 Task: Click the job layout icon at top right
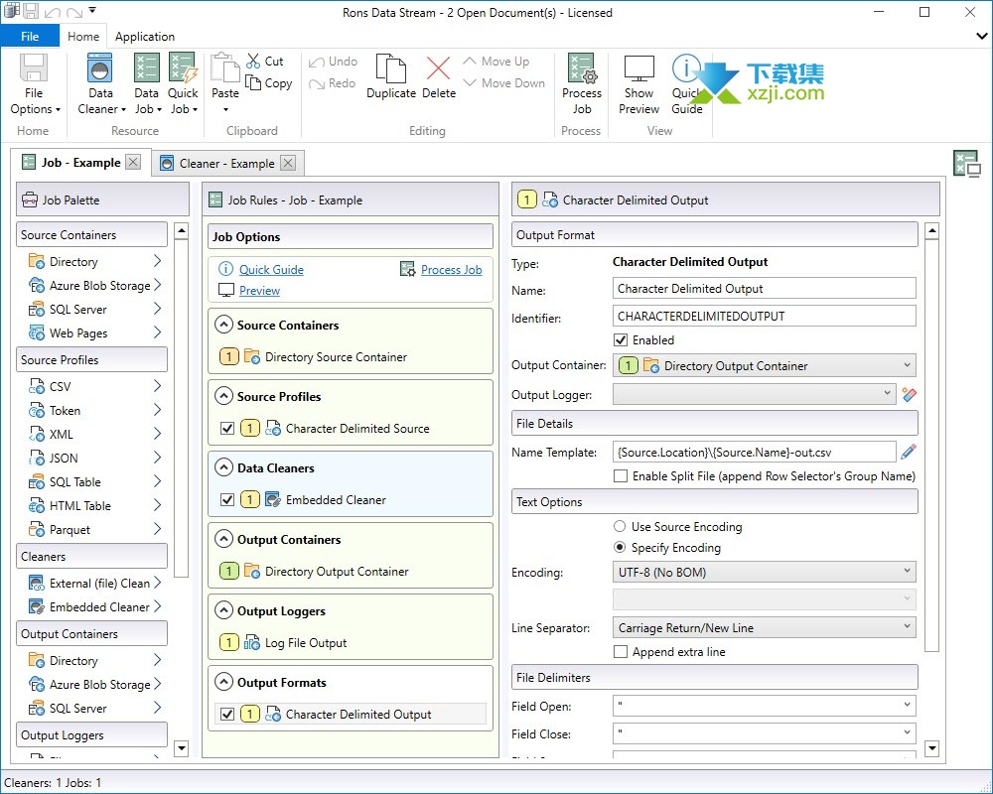pyautogui.click(x=967, y=164)
